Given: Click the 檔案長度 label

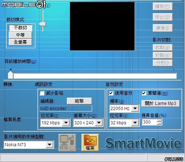Looking at the screenshot, I should click(x=13, y=120).
